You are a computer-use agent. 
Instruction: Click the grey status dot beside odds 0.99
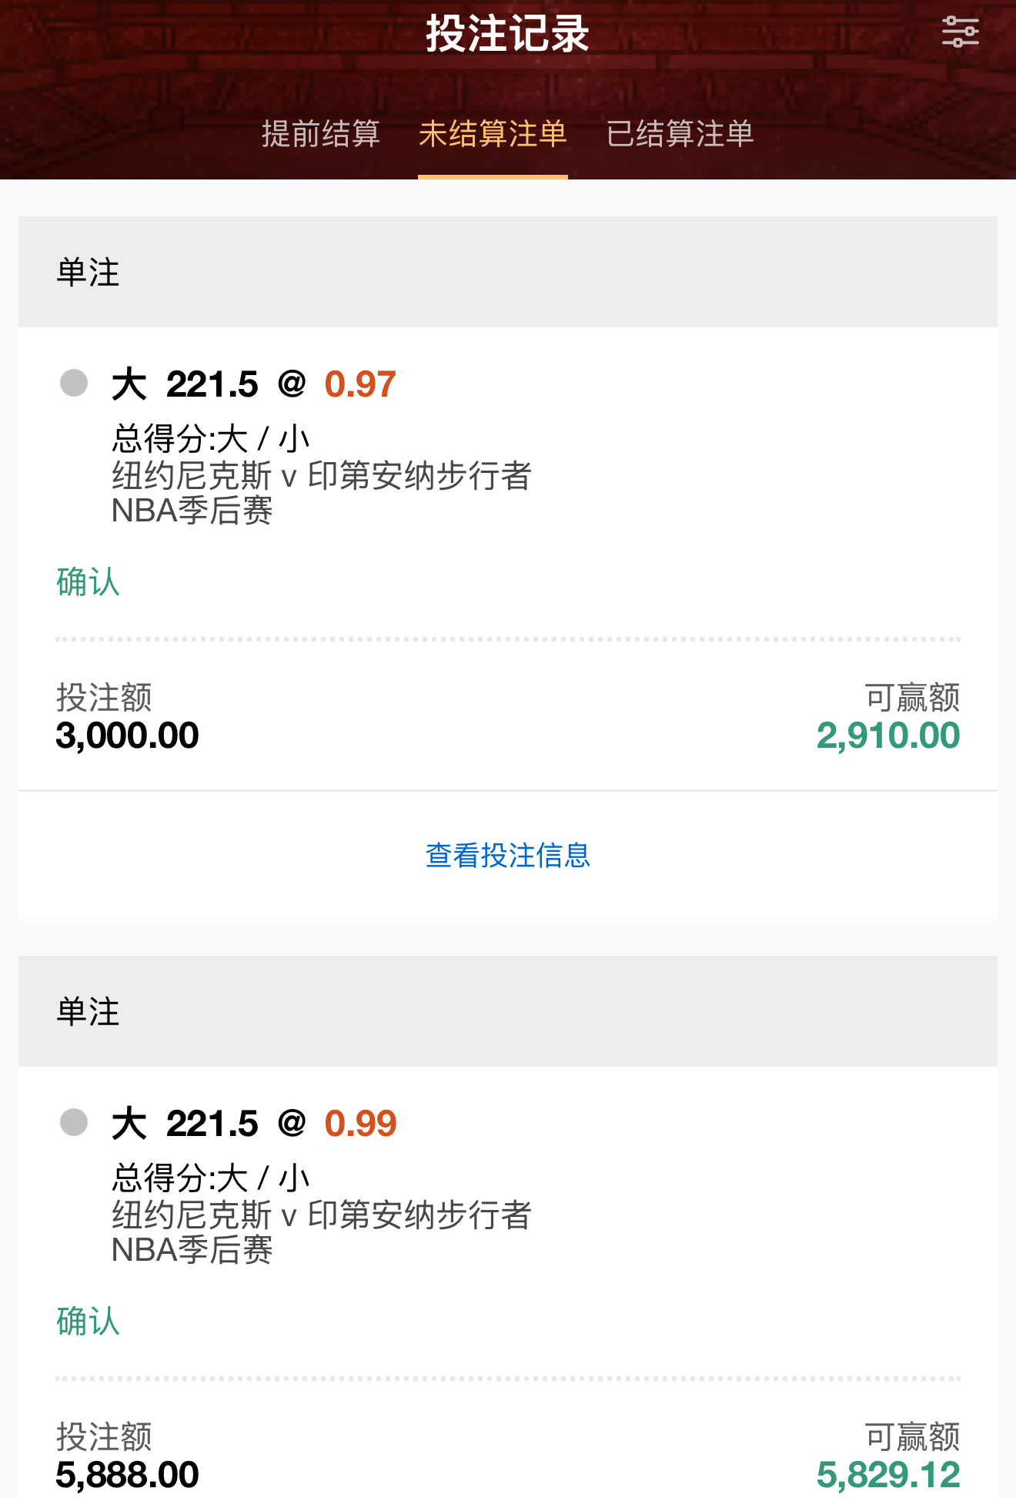(74, 1122)
